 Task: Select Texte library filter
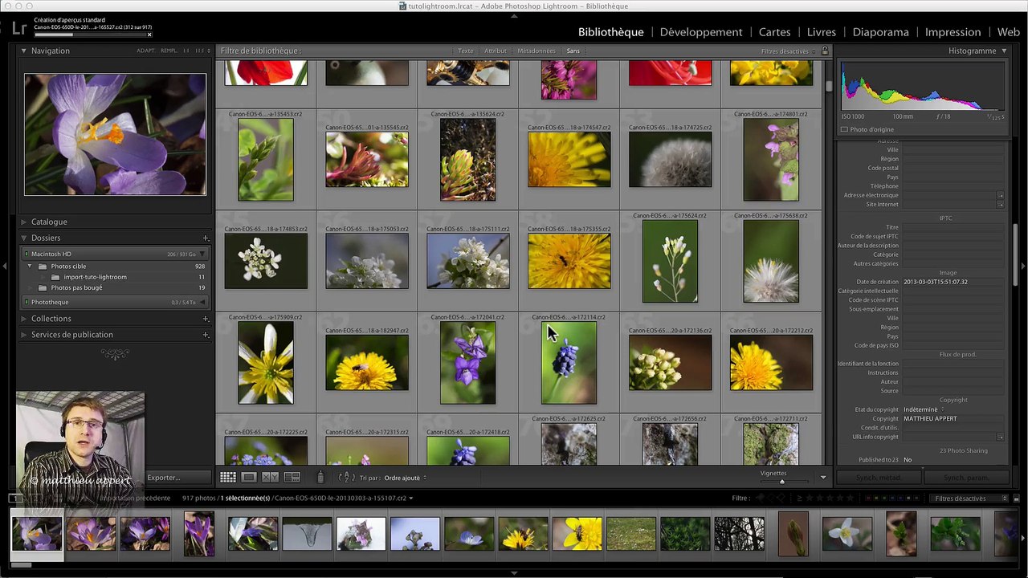466,51
